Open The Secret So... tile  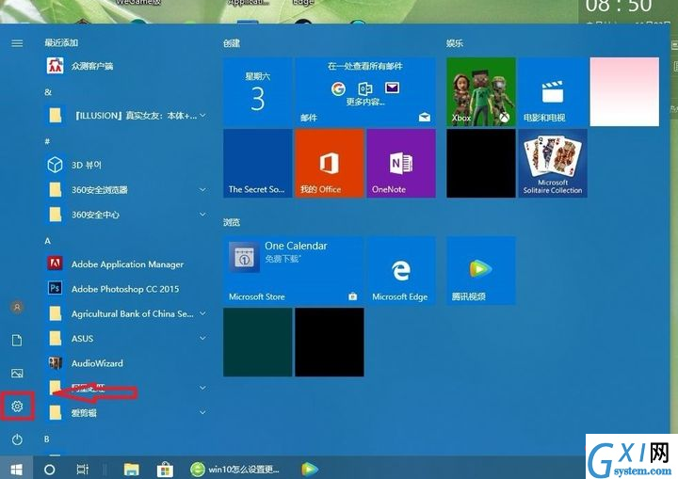pos(258,164)
